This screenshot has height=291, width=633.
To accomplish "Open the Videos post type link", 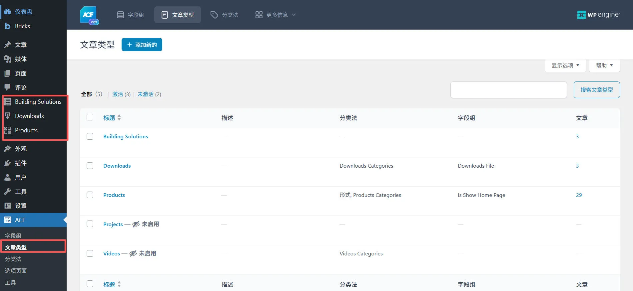I will click(112, 253).
